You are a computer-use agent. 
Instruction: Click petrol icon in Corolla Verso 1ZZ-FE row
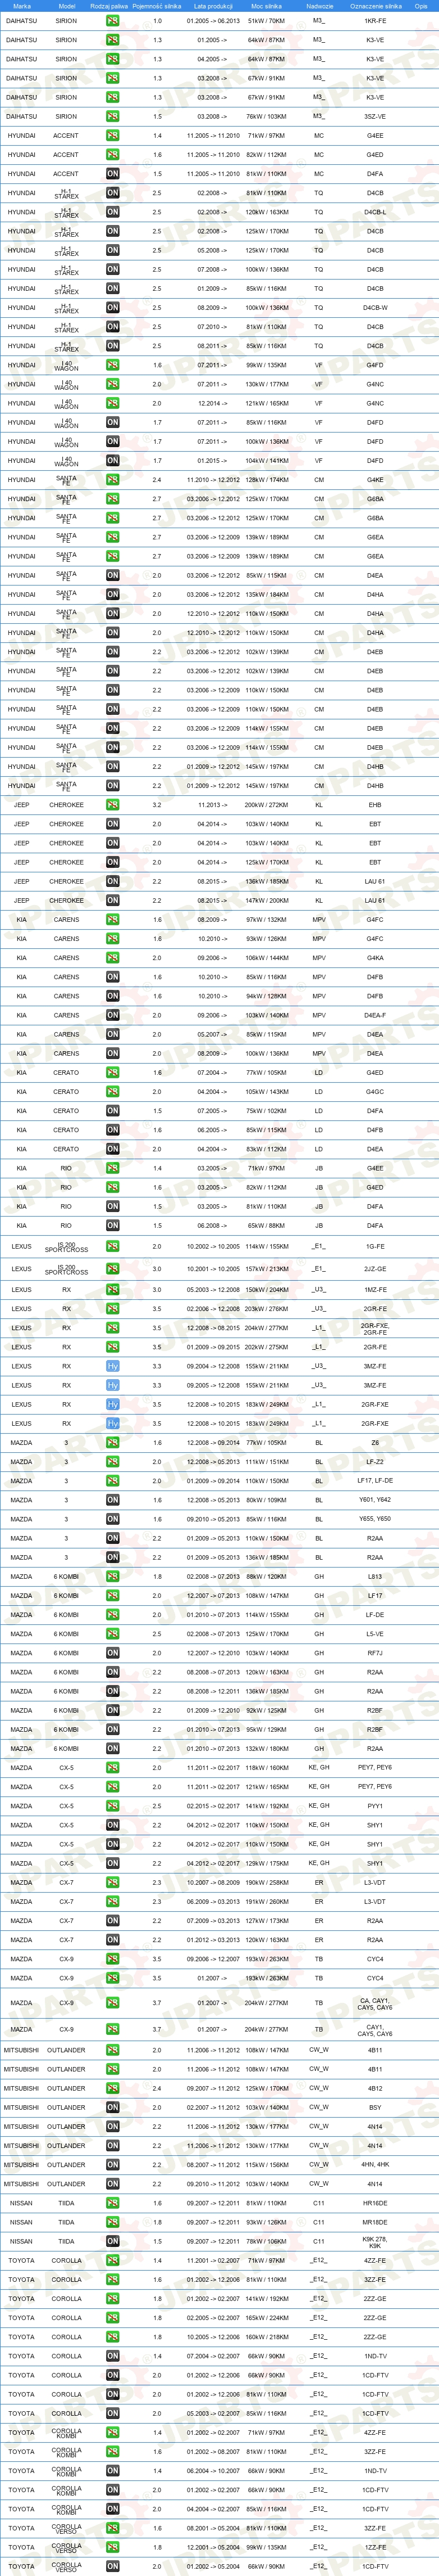pyautogui.click(x=113, y=2547)
